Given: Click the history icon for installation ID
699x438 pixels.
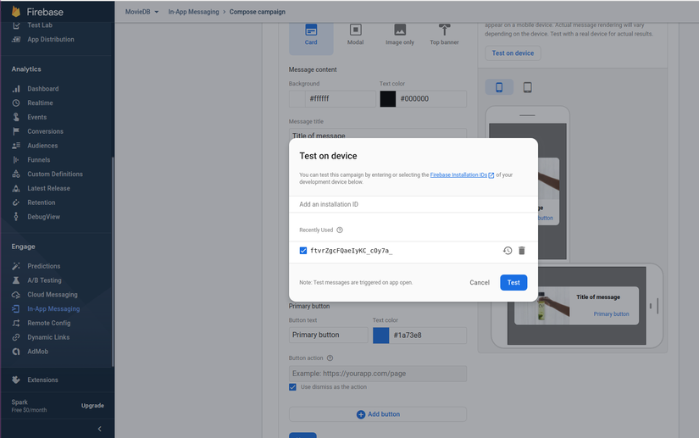Looking at the screenshot, I should pyautogui.click(x=508, y=251).
